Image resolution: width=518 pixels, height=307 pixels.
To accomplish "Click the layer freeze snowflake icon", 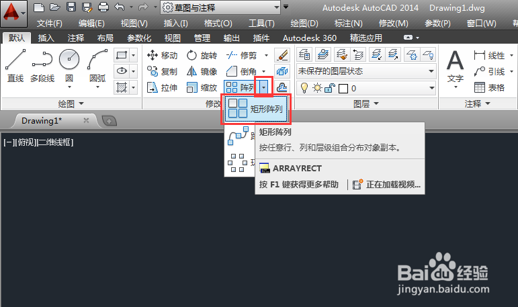I will (x=412, y=54).
